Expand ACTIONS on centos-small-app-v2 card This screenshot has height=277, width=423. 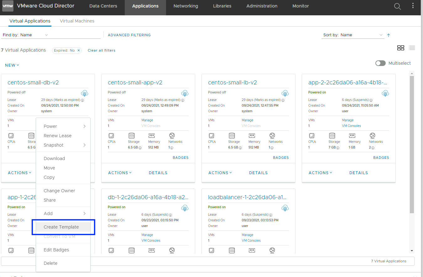point(120,173)
